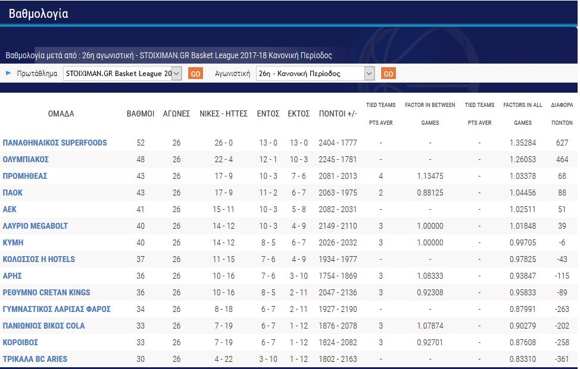Open the ΑΕΚ team link
This screenshot has height=369, width=580.
[10, 209]
